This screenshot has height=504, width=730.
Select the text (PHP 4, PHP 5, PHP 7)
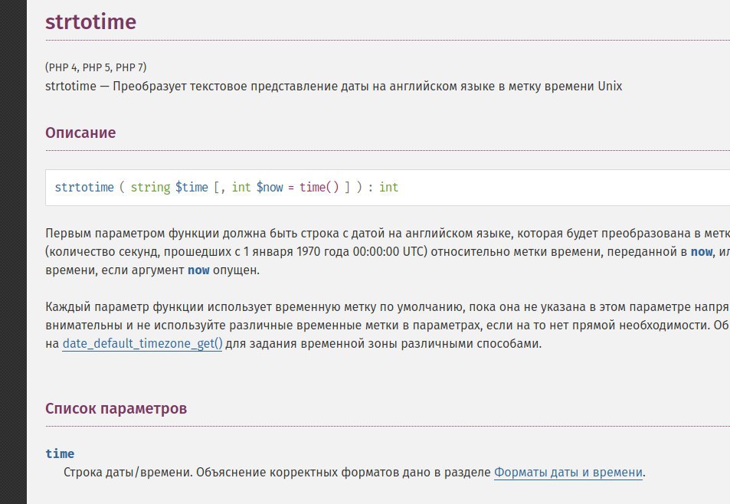96,67
